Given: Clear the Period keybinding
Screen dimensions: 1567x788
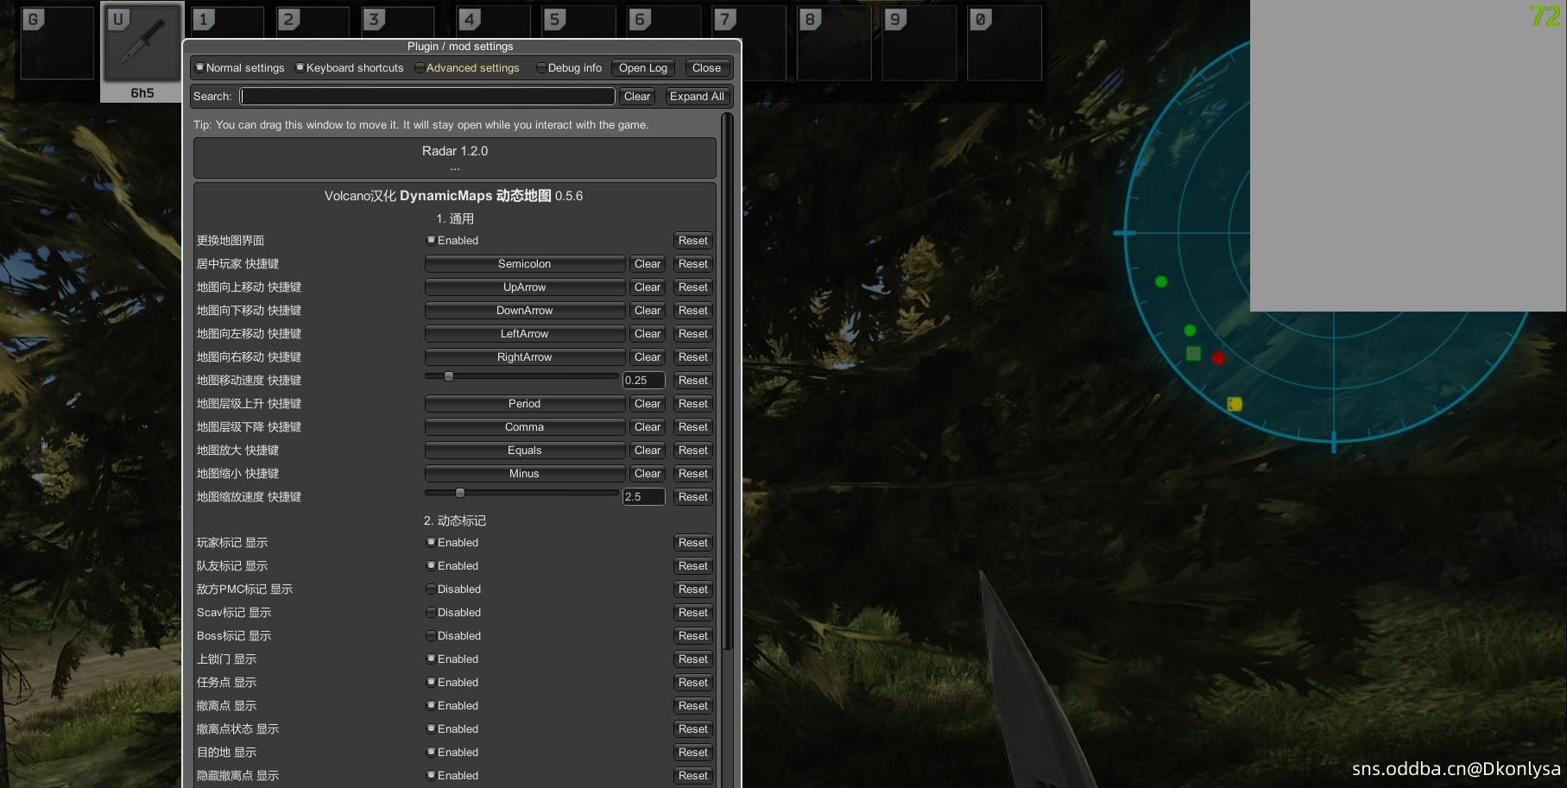Looking at the screenshot, I should [648, 404].
